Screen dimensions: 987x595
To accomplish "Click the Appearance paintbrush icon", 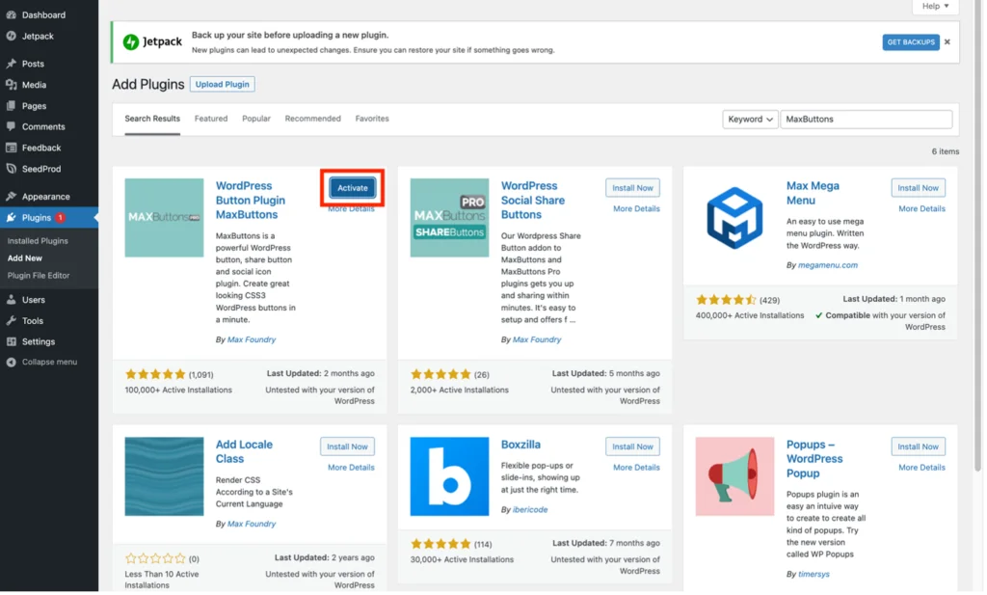I will pos(12,197).
